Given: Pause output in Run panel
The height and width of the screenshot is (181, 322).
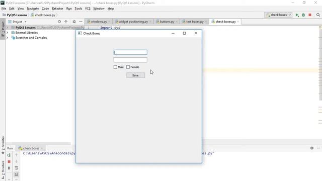Looking at the screenshot, I should tap(9, 168).
